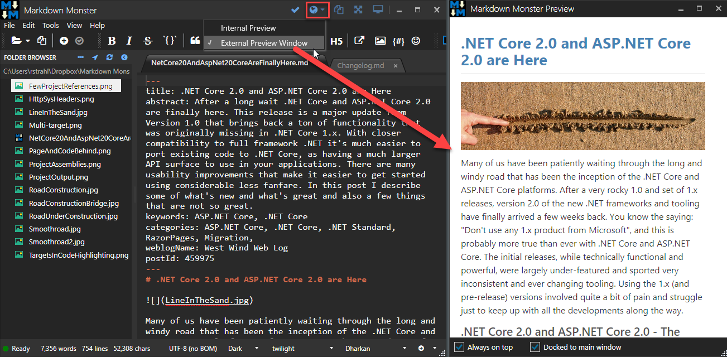Select ProjectOutput.png file
The image size is (727, 357).
(59, 177)
